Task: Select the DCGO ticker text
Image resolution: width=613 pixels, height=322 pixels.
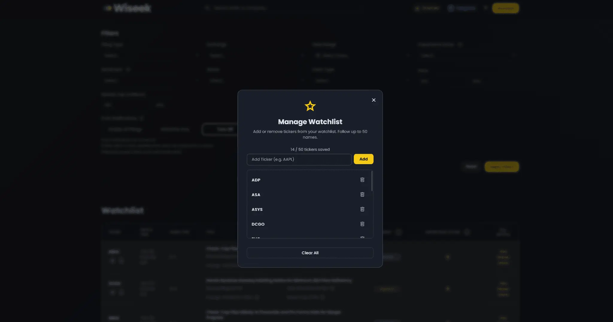Action: coord(258,224)
